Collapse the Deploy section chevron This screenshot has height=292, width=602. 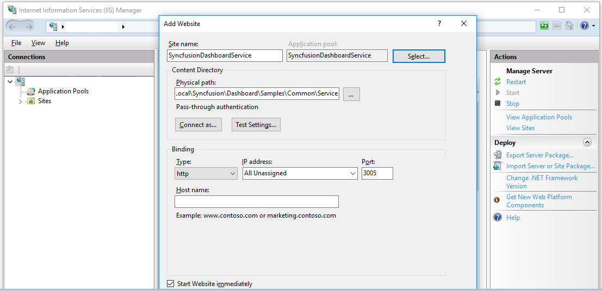[x=587, y=142]
